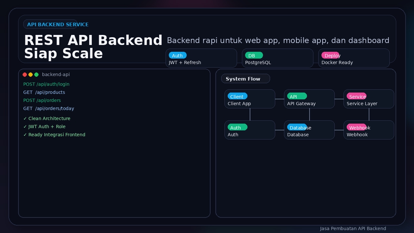Click the GET /api/products endpoint line
This screenshot has width=414, height=233.
pos(44,92)
